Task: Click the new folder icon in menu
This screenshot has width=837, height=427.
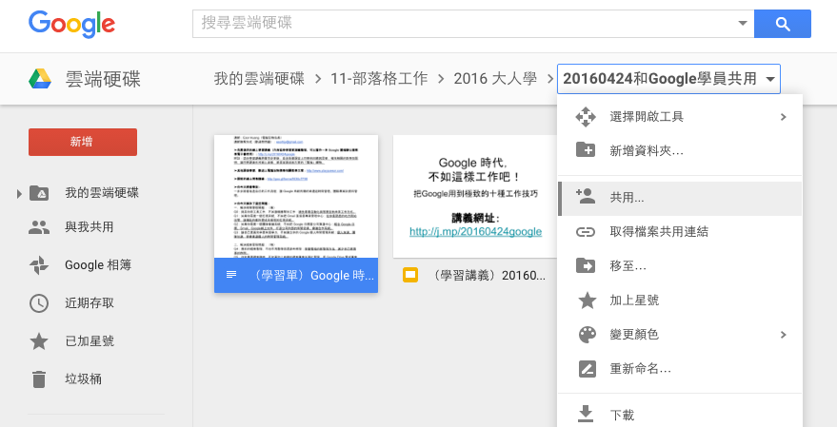Action: coord(586,150)
